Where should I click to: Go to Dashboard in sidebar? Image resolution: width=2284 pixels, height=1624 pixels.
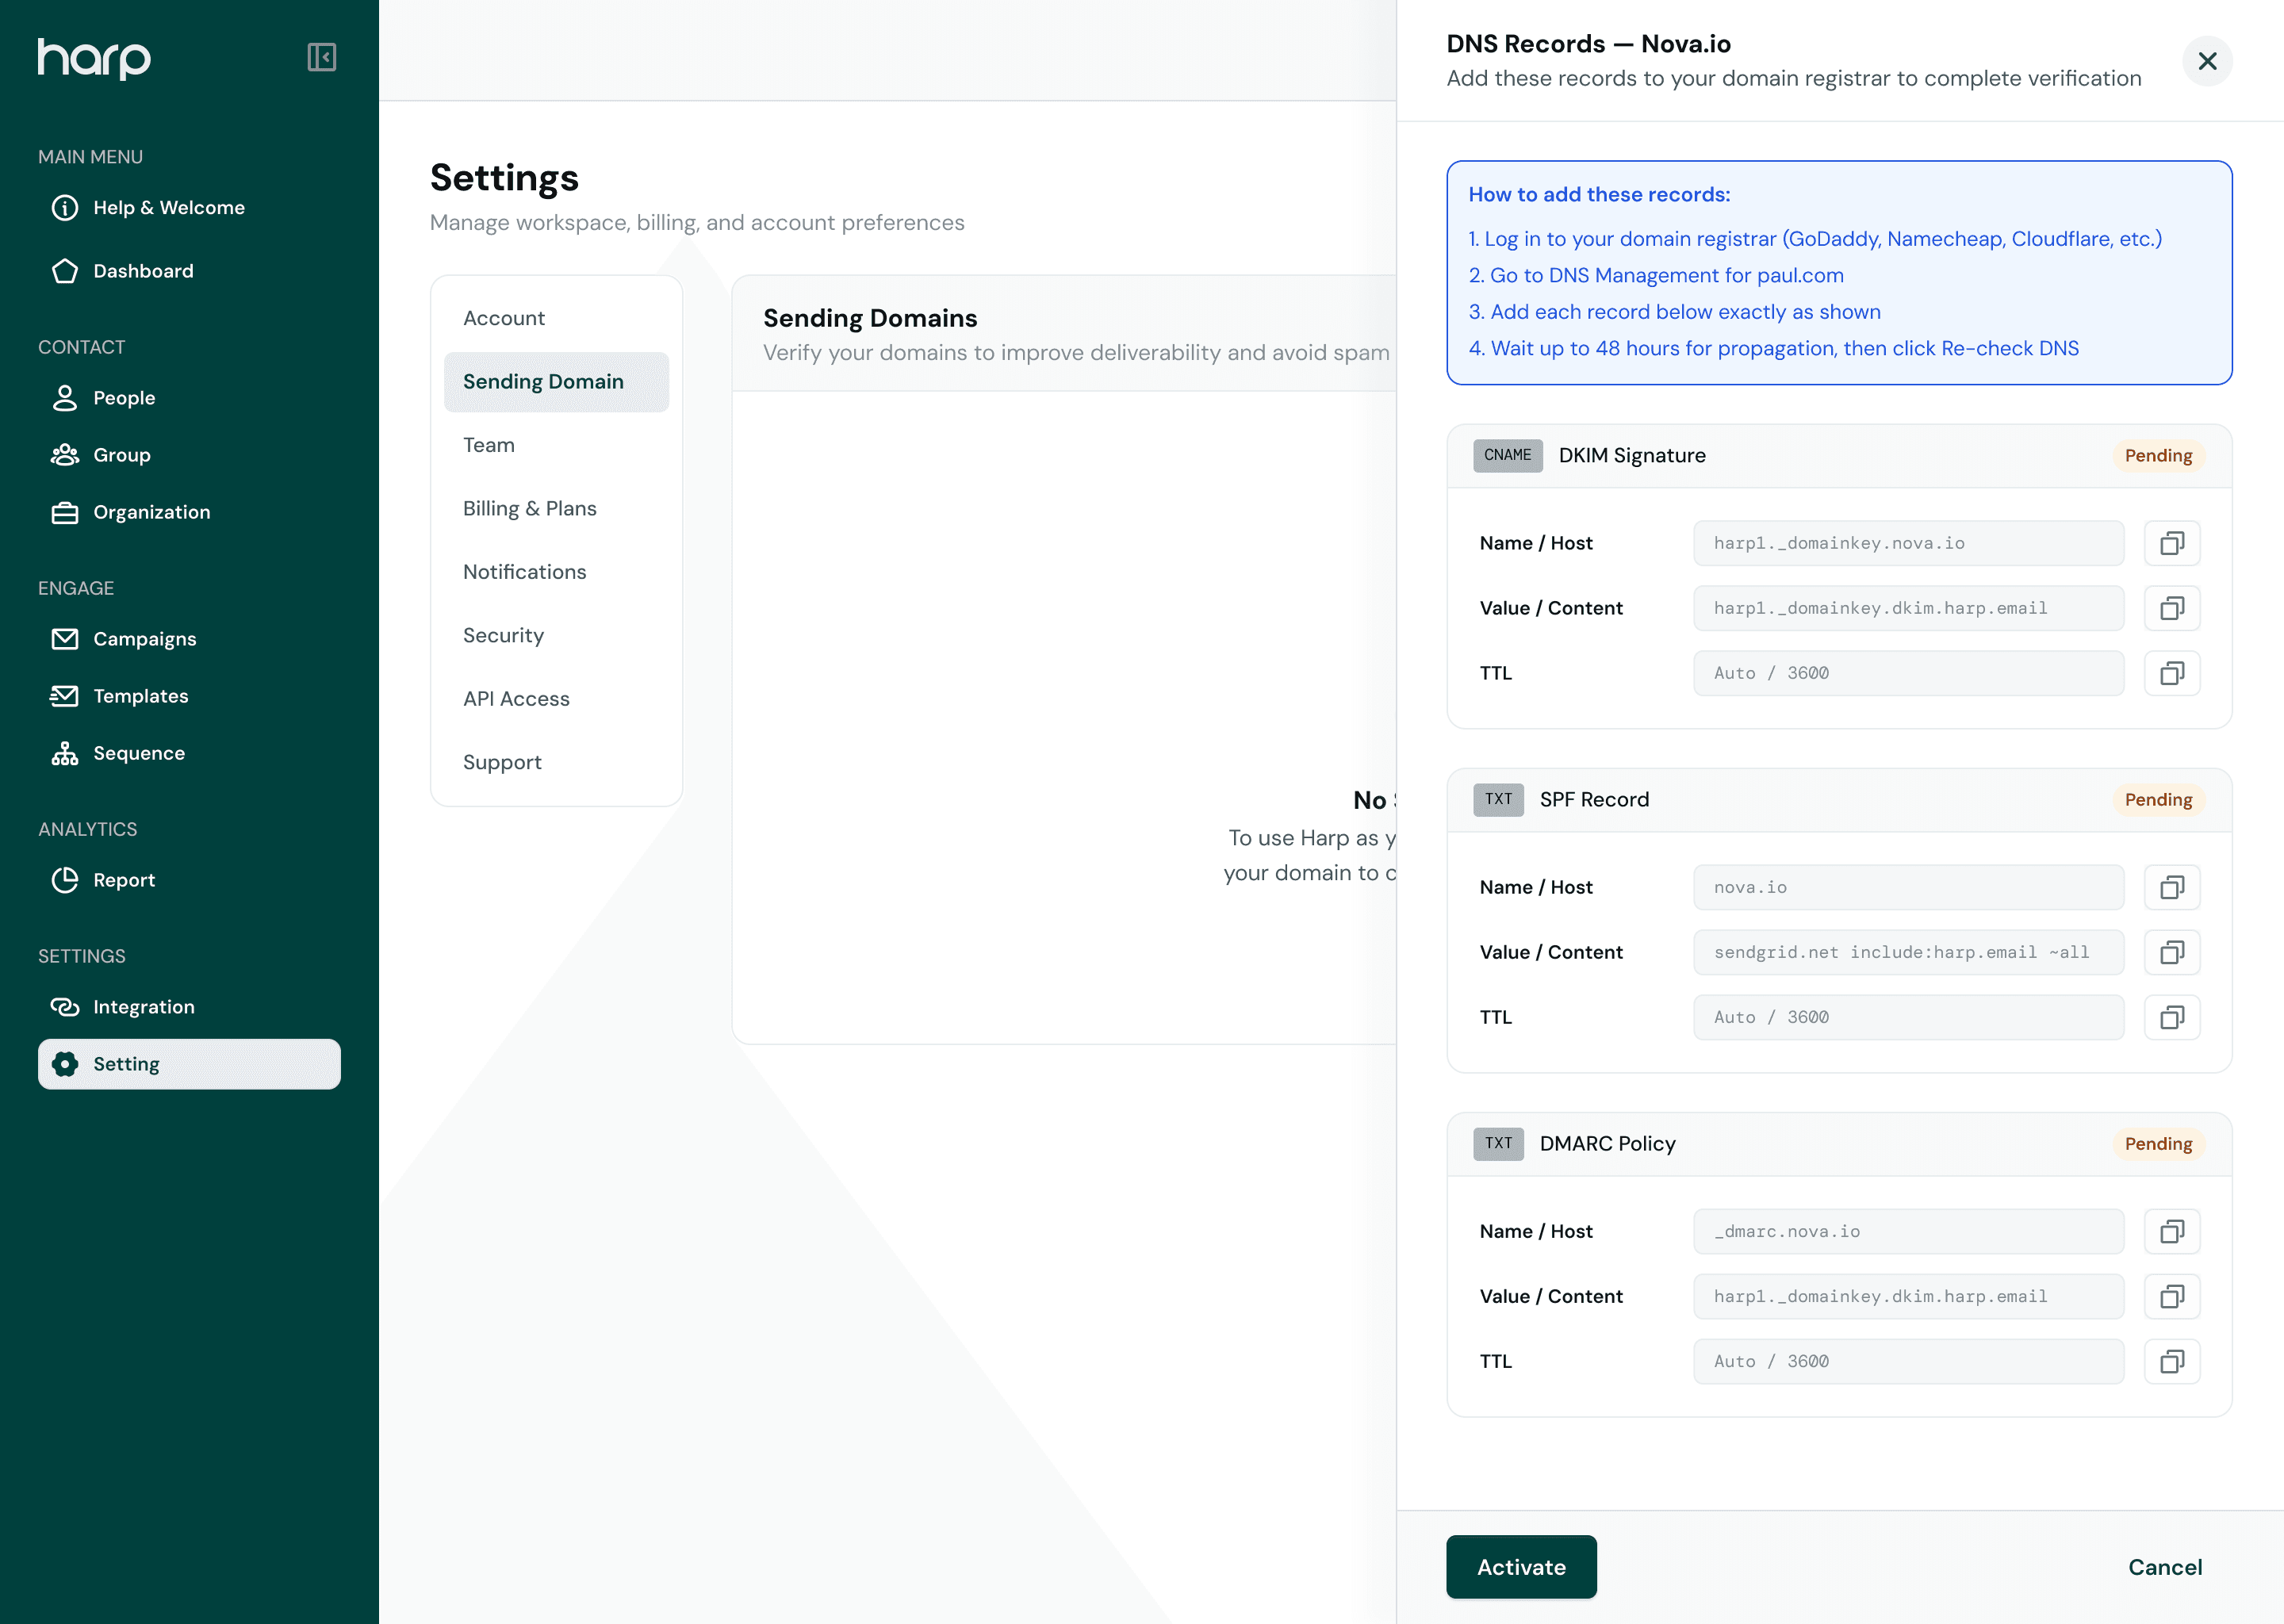[143, 271]
